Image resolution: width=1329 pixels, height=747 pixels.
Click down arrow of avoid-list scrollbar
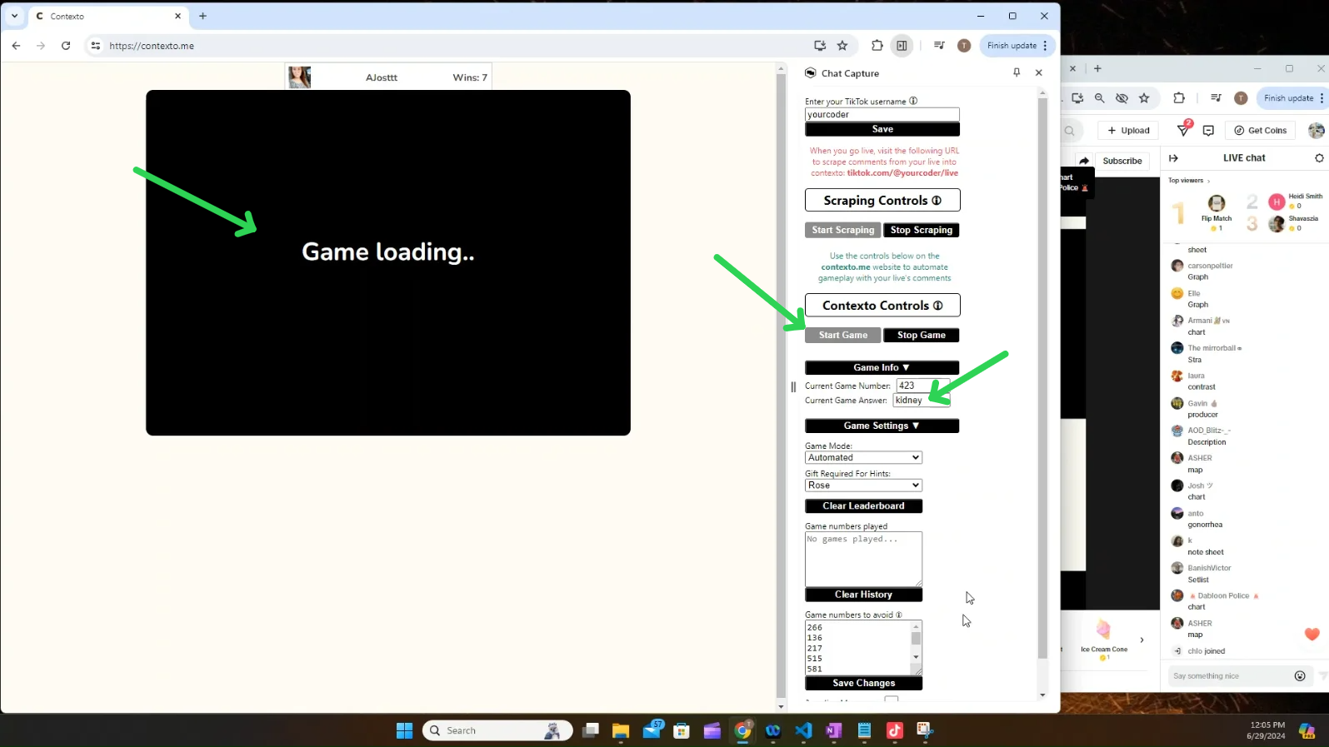[916, 657]
